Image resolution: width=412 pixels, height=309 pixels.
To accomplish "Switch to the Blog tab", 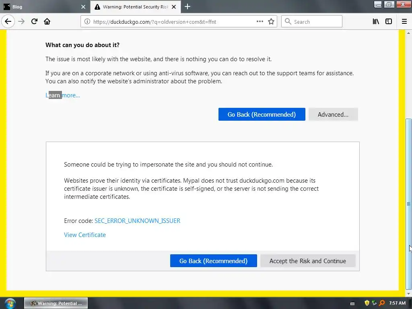I will coord(45,7).
